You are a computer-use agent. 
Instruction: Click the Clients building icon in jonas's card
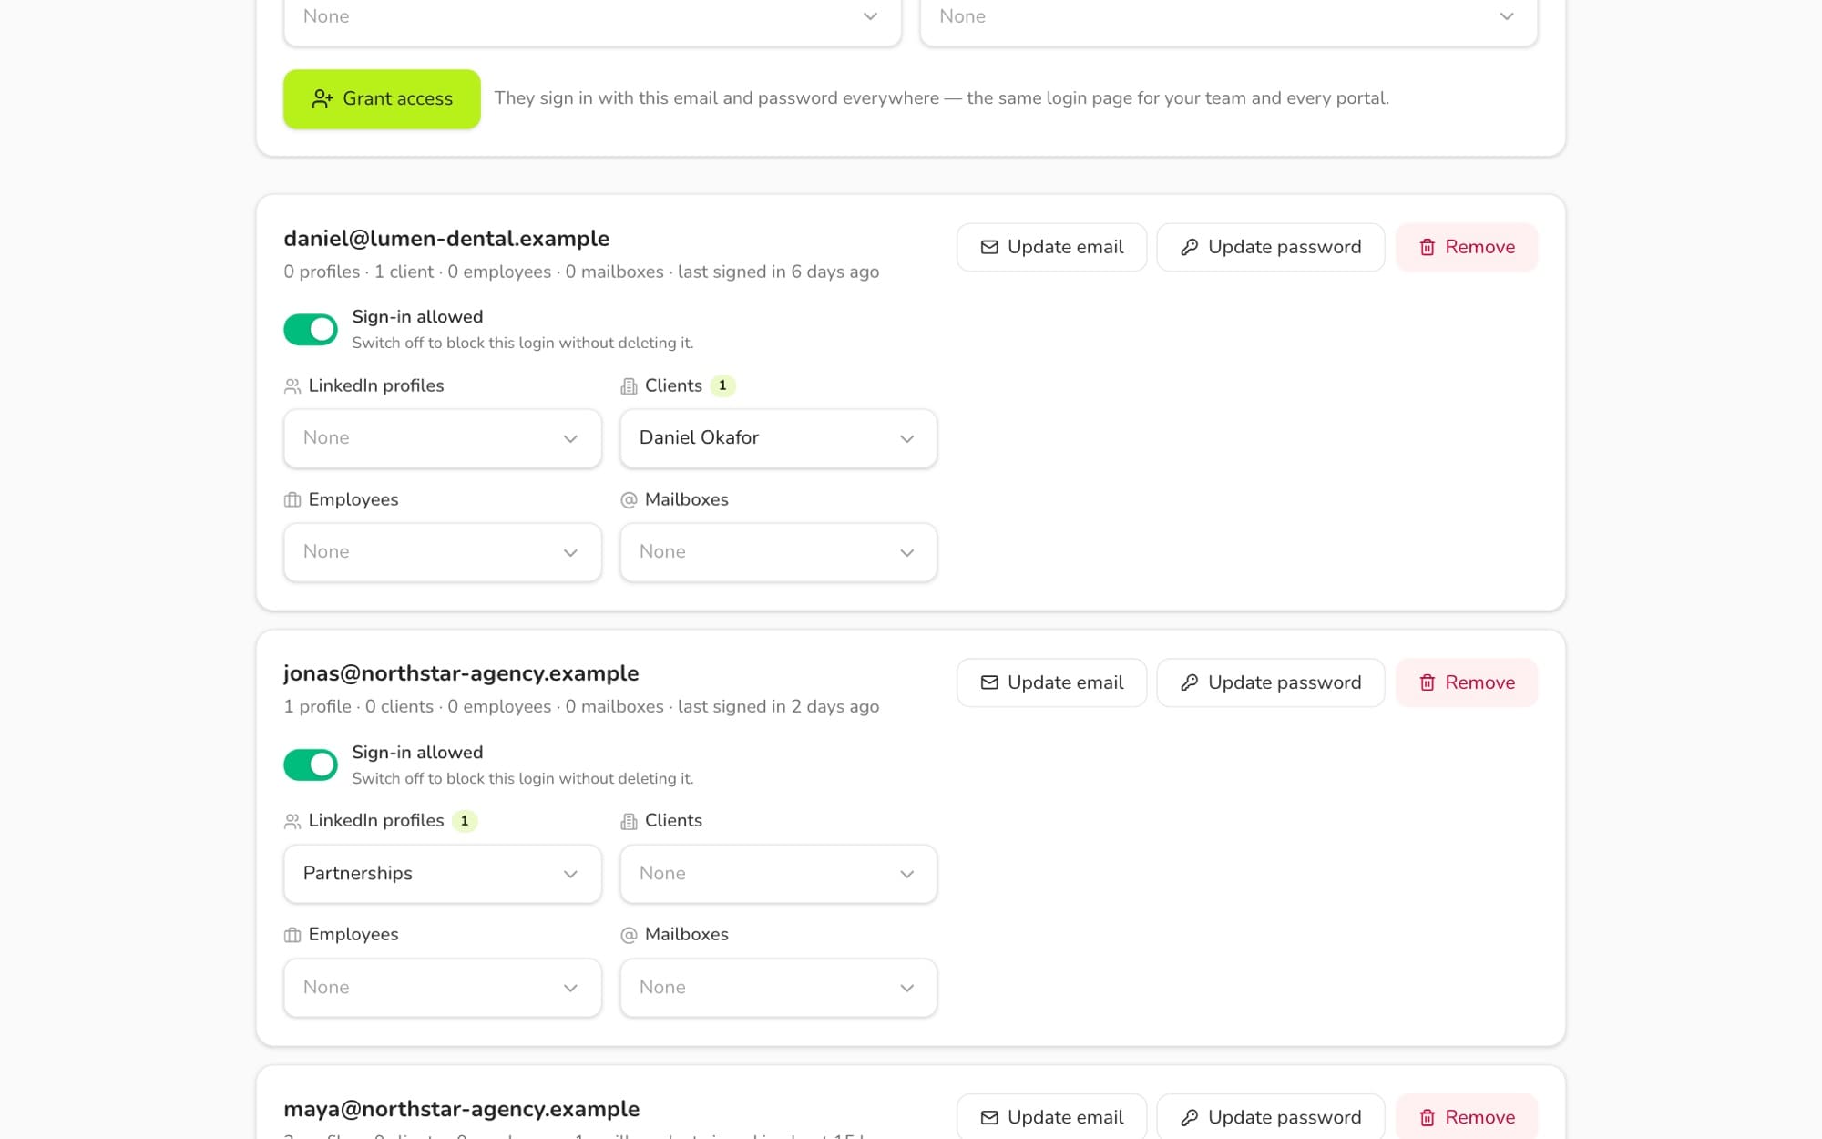tap(629, 821)
